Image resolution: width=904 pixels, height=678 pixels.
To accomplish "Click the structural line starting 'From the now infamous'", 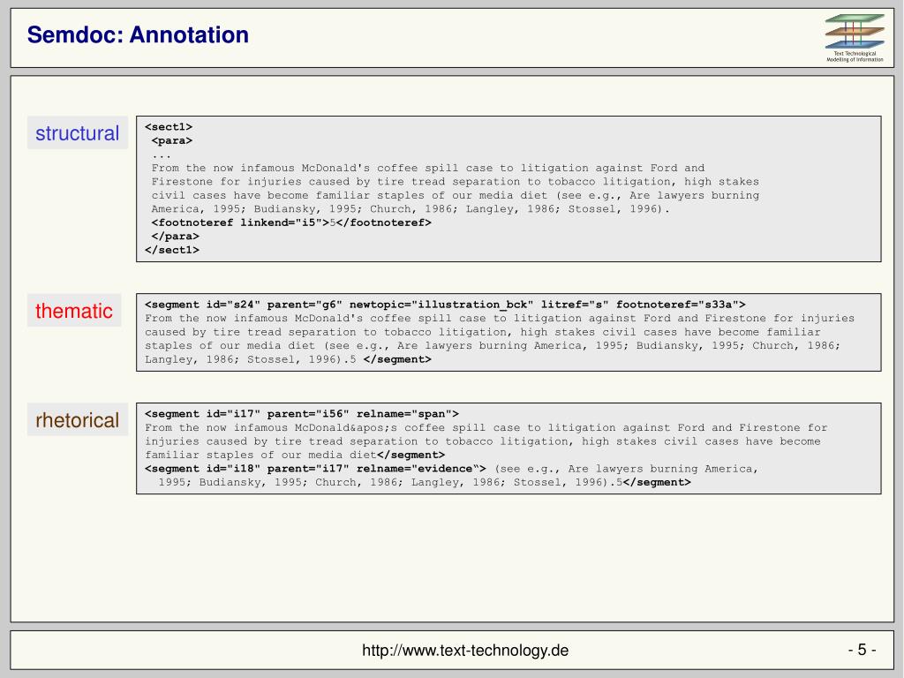I will 428,169.
